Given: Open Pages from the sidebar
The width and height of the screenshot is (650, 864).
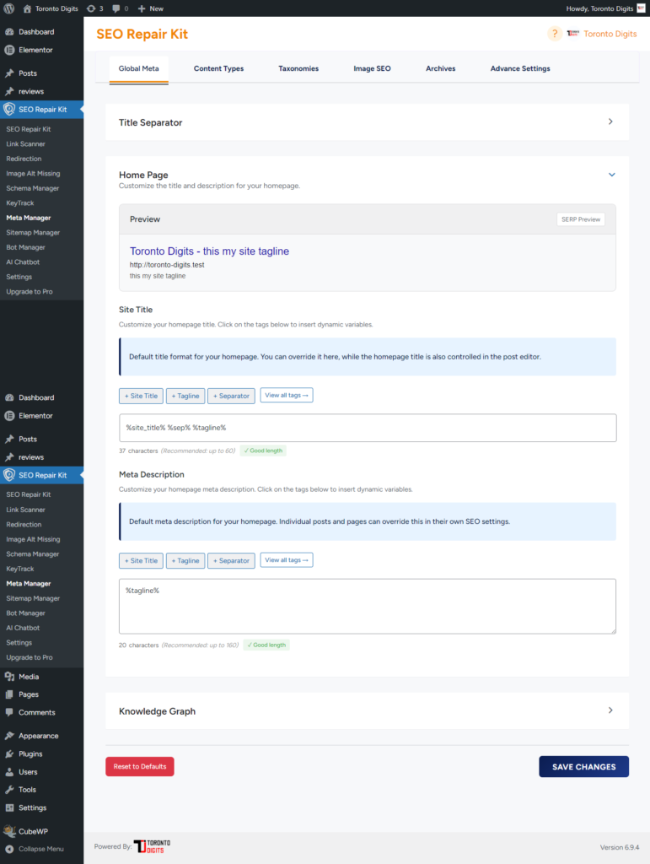Looking at the screenshot, I should coord(29,694).
